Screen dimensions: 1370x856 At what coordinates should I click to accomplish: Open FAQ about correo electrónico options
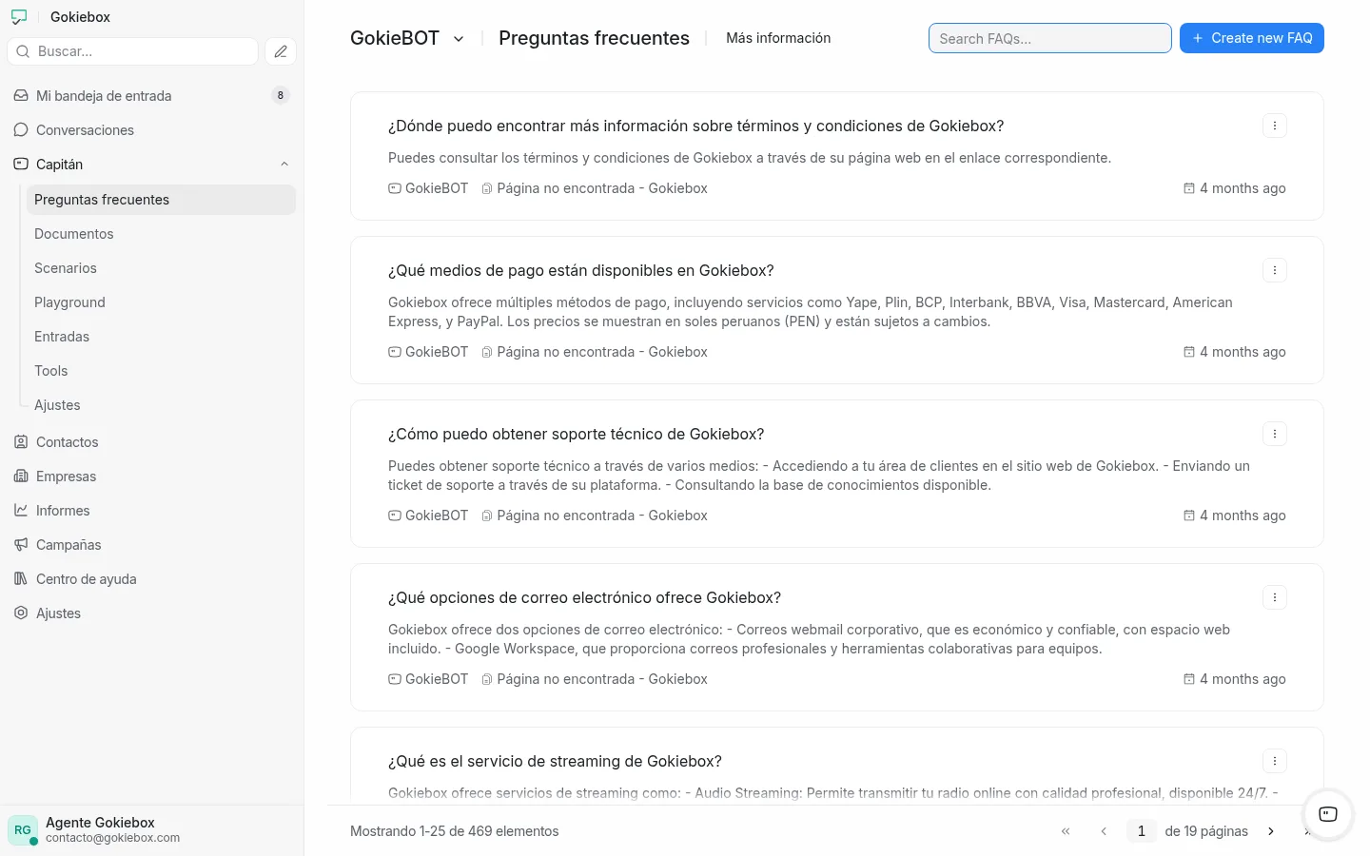click(584, 597)
